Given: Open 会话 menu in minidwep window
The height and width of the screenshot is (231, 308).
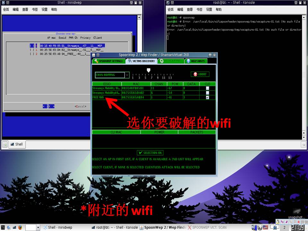Looking at the screenshot, I should pyautogui.click(x=6, y=9).
